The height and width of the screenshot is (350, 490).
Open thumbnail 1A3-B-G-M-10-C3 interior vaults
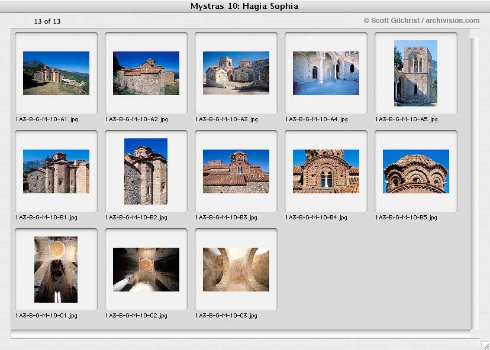[236, 270]
